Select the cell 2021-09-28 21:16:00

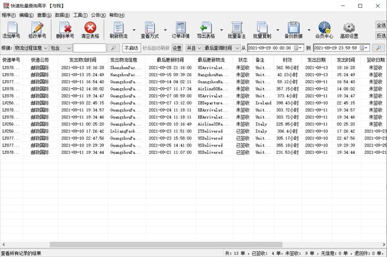(170, 68)
